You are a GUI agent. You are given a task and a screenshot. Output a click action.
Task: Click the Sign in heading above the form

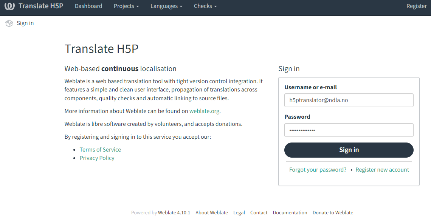(x=289, y=69)
